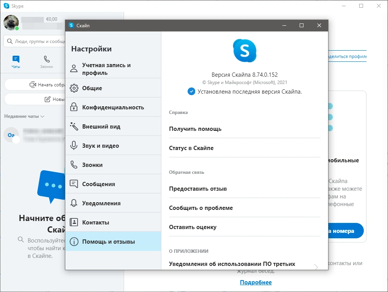Maximize the Скайп settings dialog
Viewport: 388px width, 292px height.
pyautogui.click(x=302, y=25)
